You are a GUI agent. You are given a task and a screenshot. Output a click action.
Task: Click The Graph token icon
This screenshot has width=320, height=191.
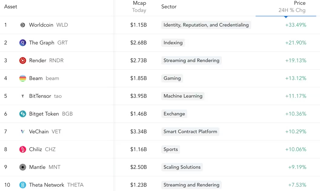(x=23, y=43)
